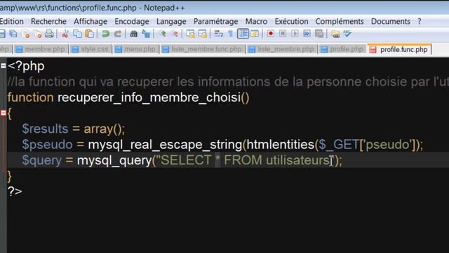Open the Langage menu

171,22
